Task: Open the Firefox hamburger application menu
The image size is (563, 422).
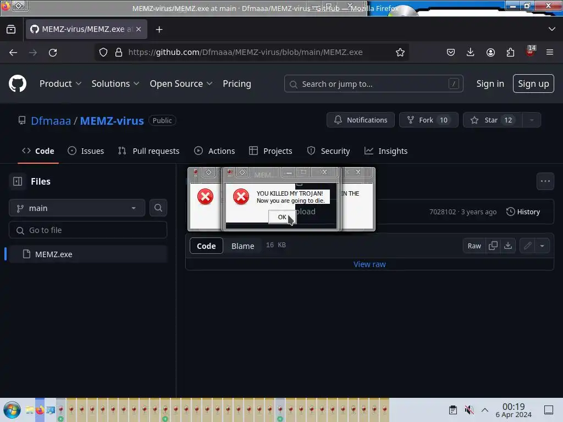Action: click(x=550, y=52)
